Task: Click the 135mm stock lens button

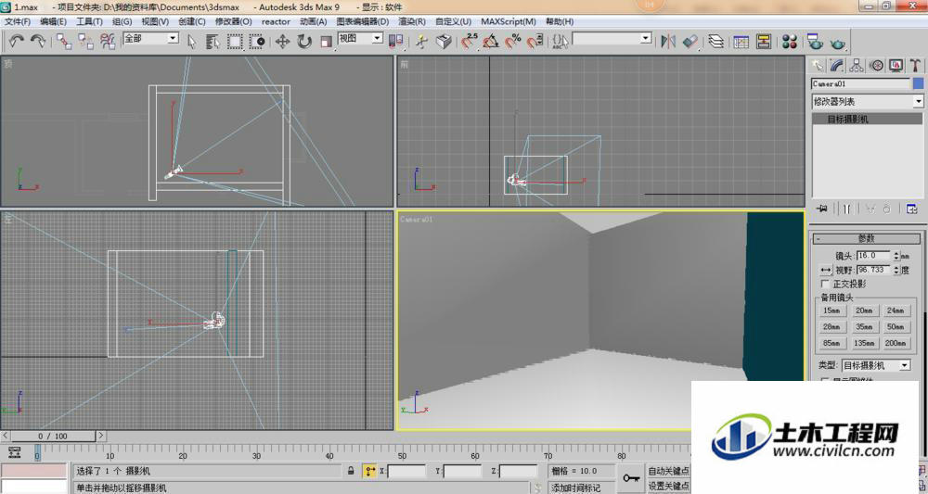Action: [x=864, y=343]
